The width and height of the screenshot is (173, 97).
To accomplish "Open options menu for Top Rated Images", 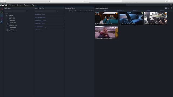I will tap(63, 30).
